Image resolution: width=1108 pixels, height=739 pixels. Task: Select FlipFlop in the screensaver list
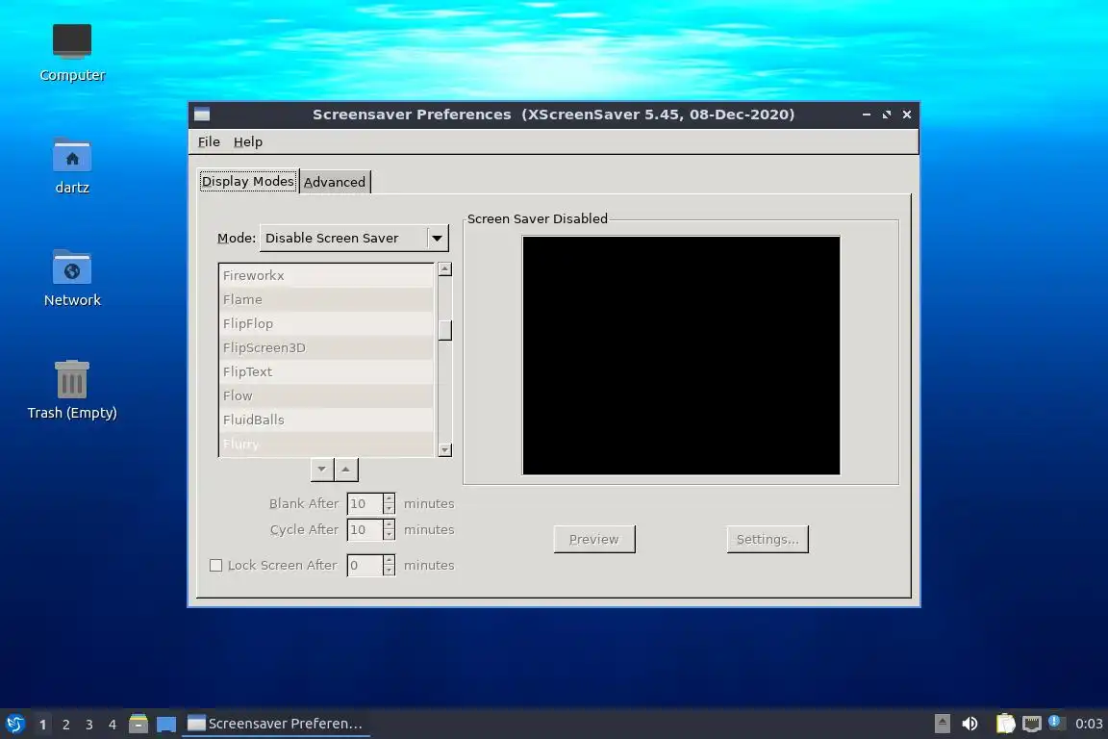pos(326,324)
